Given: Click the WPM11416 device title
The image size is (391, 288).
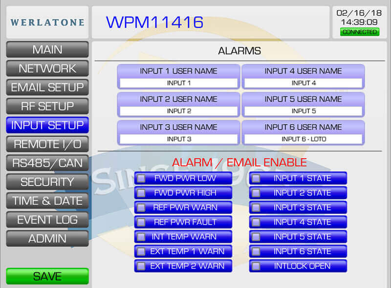Looking at the screenshot, I should (154, 22).
